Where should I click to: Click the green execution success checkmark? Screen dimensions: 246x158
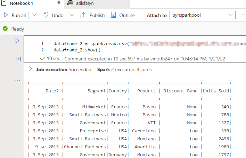point(42,59)
